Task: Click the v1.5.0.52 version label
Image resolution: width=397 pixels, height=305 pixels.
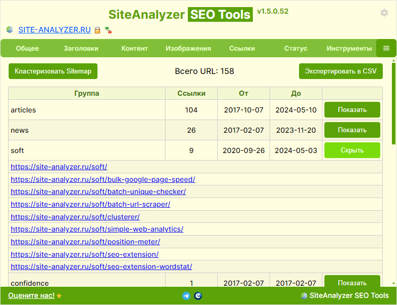Action: pos(273,11)
